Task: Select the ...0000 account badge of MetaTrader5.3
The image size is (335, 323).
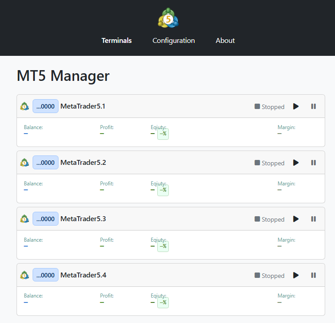Action: click(x=46, y=219)
